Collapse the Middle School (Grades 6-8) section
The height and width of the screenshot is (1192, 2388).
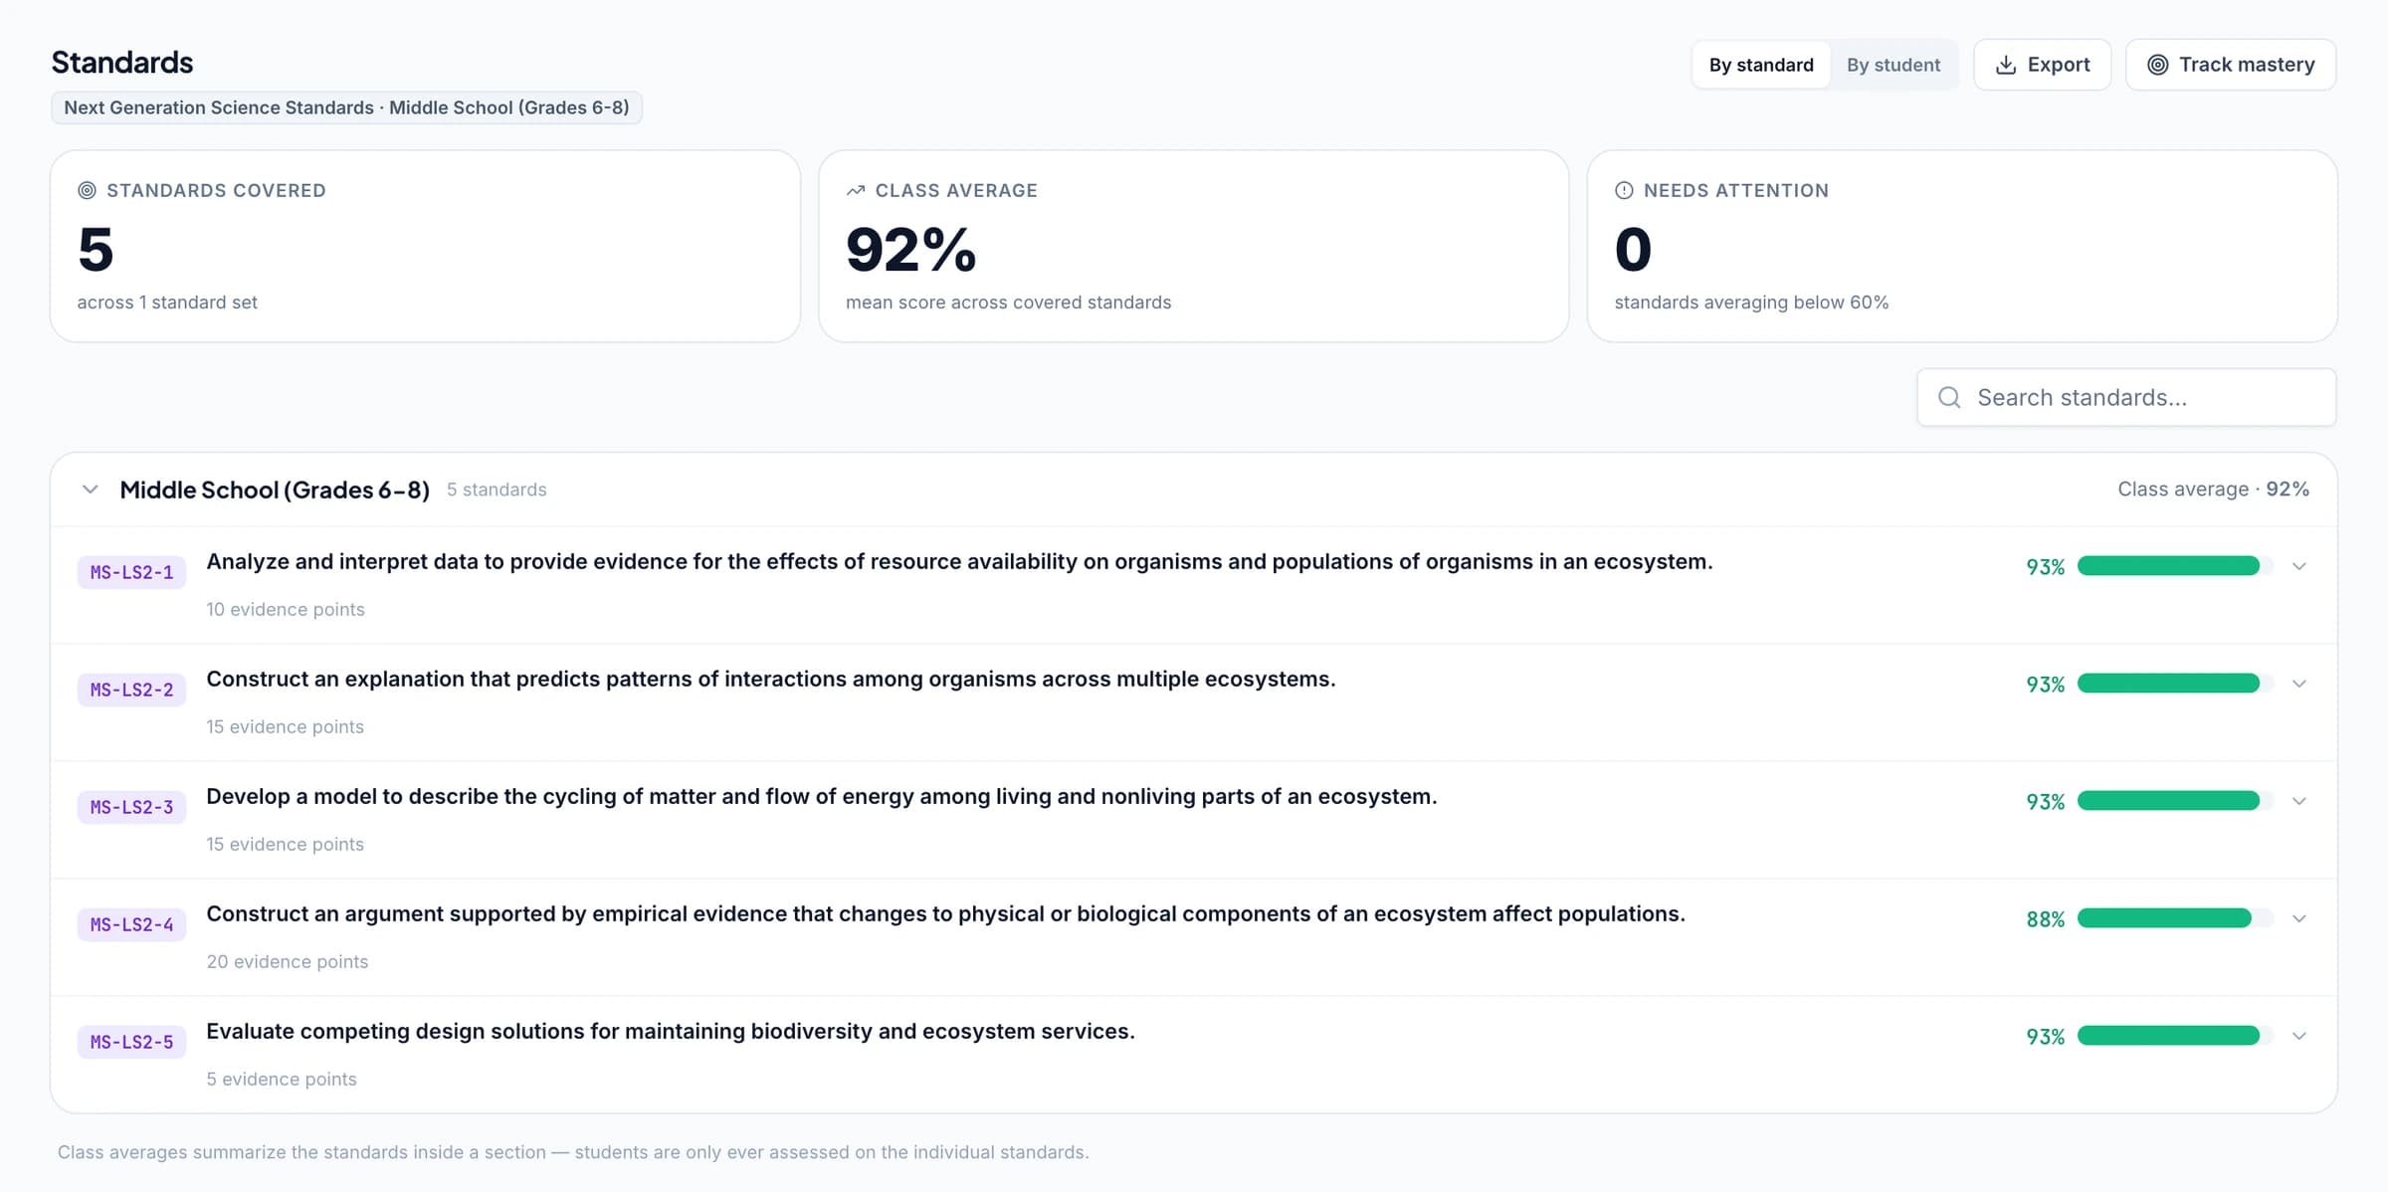[x=90, y=490]
